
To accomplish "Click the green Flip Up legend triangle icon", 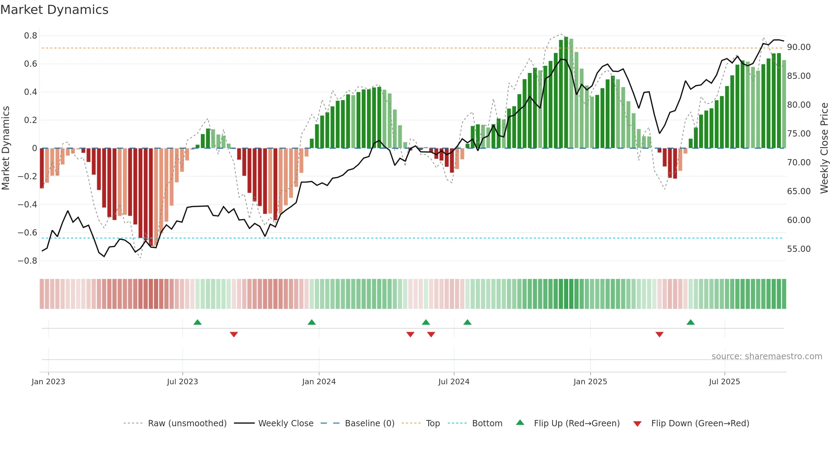I will point(520,422).
